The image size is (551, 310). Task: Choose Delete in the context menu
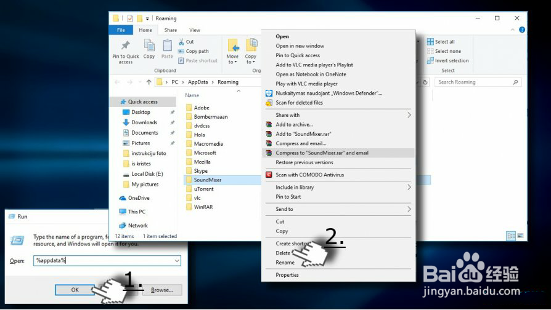pos(283,253)
